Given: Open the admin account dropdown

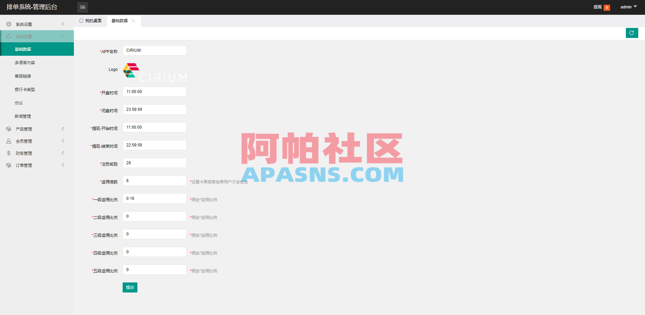Looking at the screenshot, I should click(x=628, y=7).
